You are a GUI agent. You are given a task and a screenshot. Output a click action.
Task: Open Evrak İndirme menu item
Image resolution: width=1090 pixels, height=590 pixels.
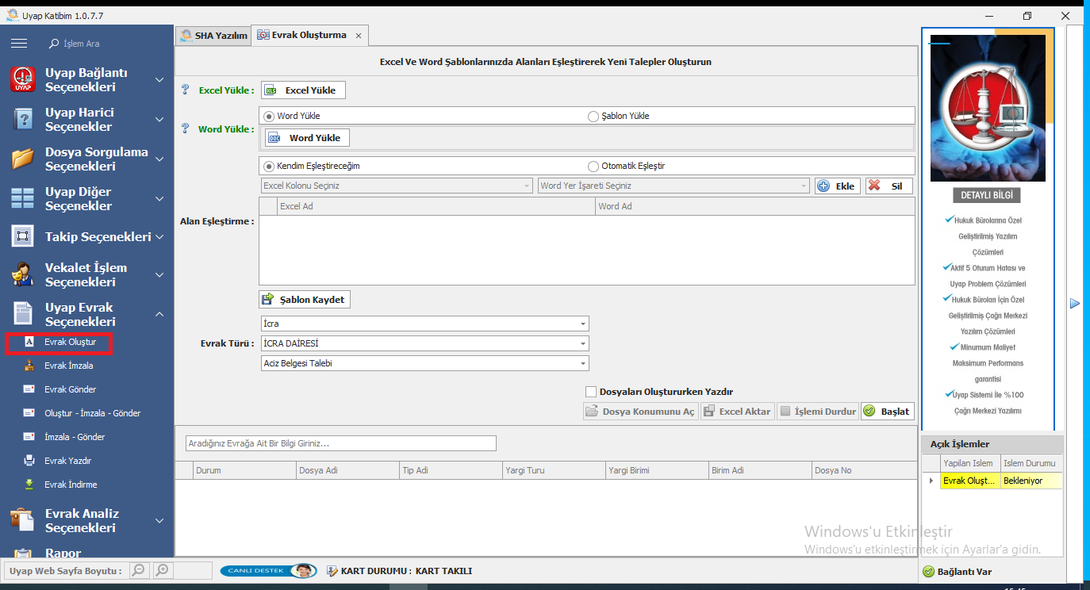coord(71,485)
